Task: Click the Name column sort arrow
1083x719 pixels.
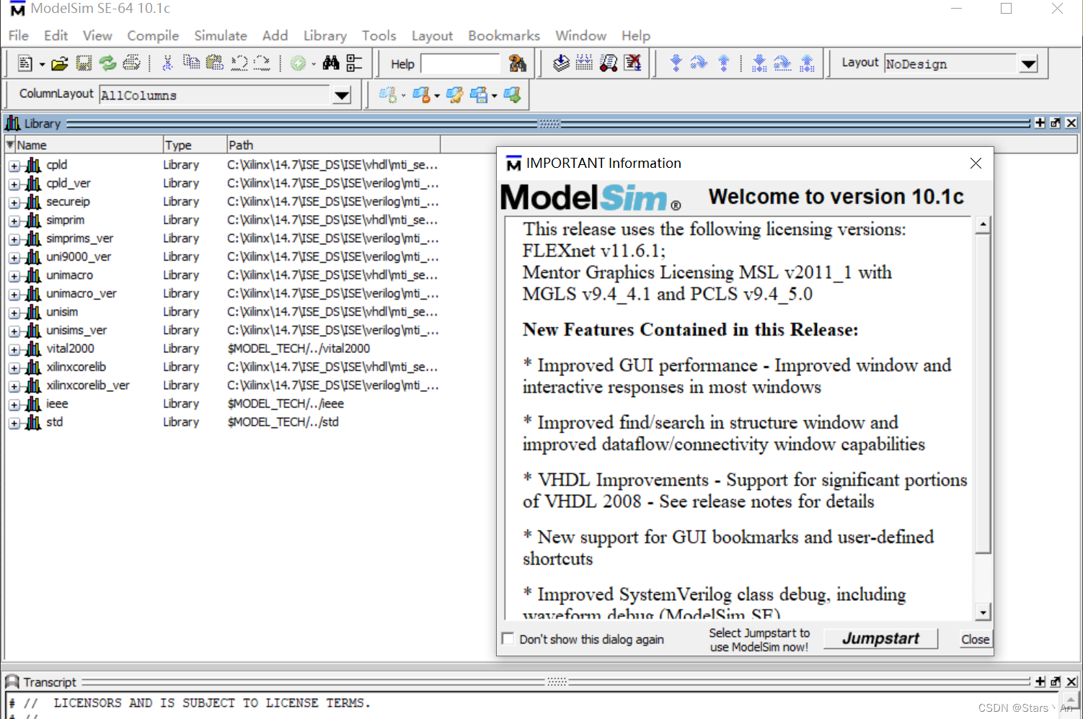Action: pos(9,144)
